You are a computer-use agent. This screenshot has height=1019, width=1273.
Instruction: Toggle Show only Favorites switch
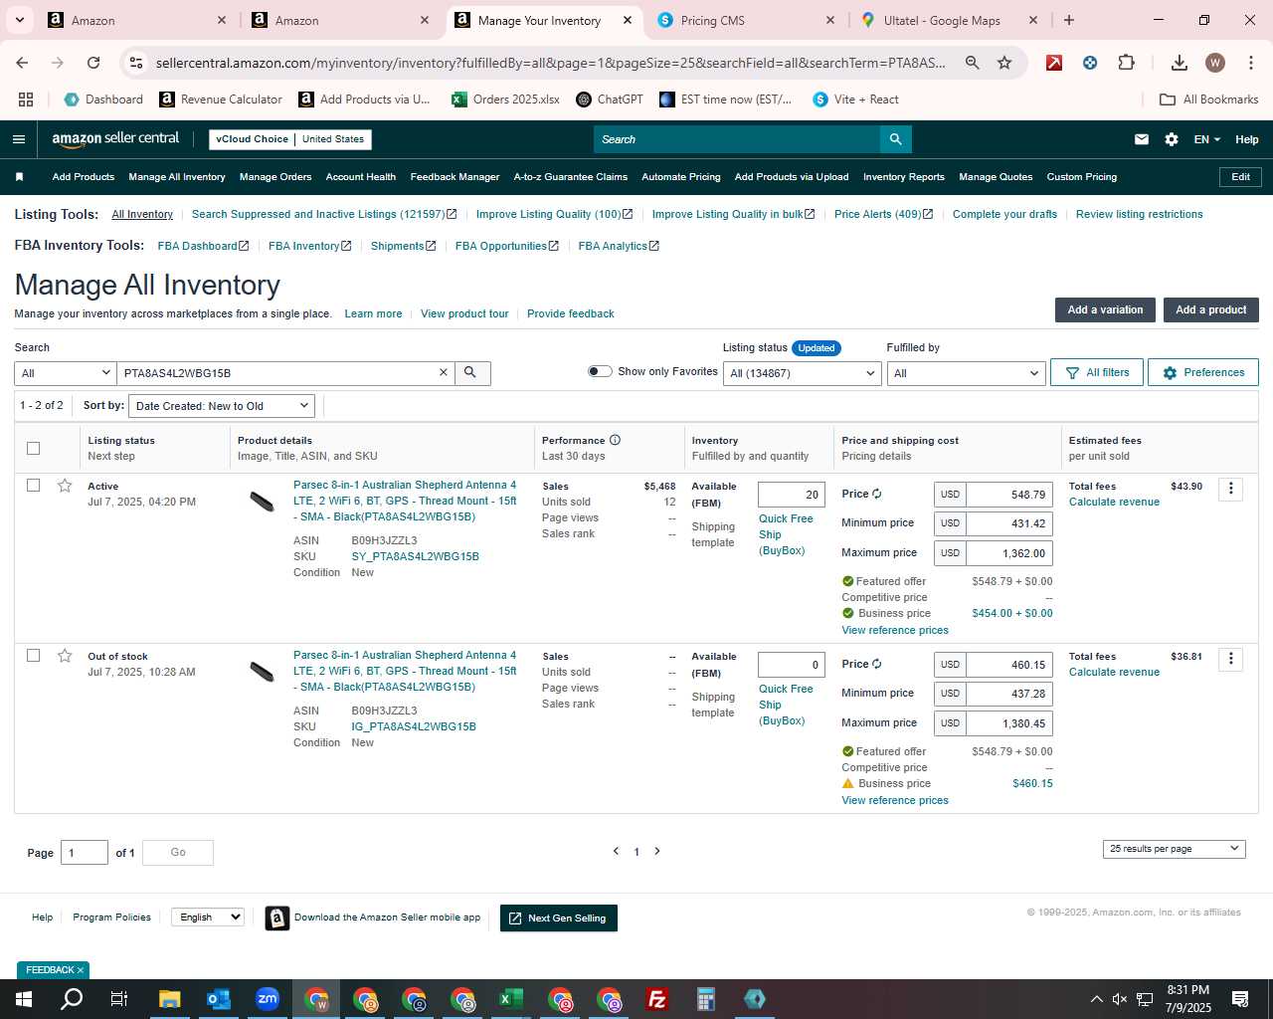(600, 371)
